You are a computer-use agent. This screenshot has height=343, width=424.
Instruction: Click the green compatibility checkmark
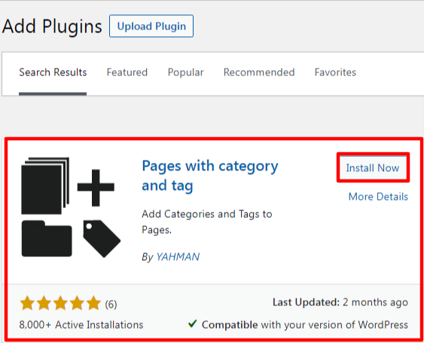pyautogui.click(x=192, y=323)
